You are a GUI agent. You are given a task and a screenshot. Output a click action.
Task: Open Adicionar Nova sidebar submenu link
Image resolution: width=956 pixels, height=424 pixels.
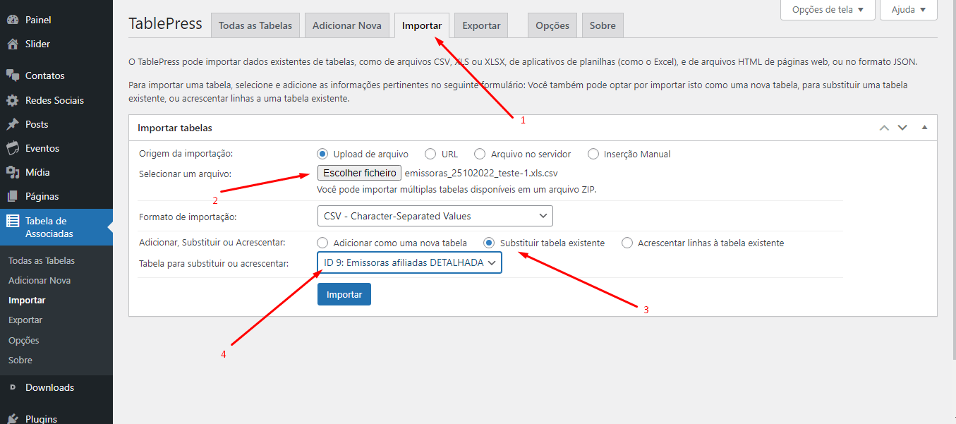coord(40,280)
